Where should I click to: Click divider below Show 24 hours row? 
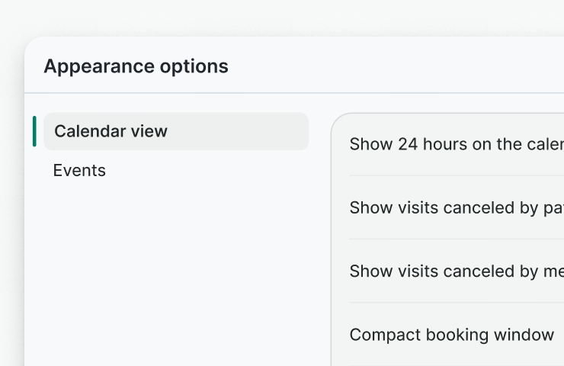456,176
